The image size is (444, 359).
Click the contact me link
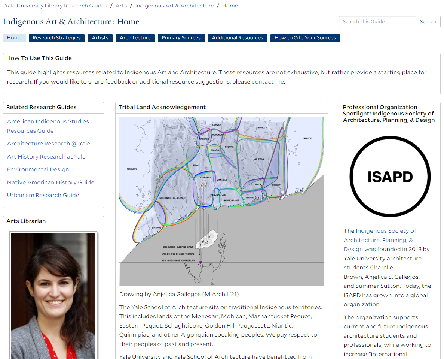pyautogui.click(x=267, y=82)
